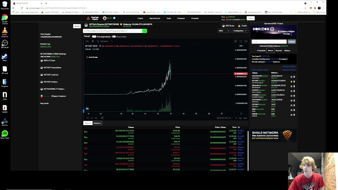Undo last chart action arrow
Image resolution: width=338 pixels, height=190 pixels.
(x=112, y=41)
